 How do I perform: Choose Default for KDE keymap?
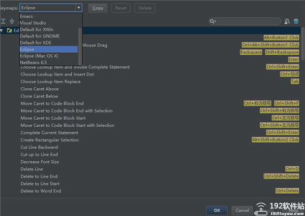coord(49,43)
